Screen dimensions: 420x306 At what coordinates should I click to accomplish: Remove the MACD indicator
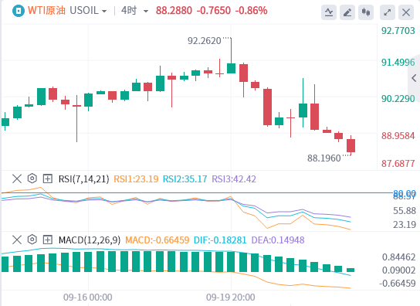point(17,240)
